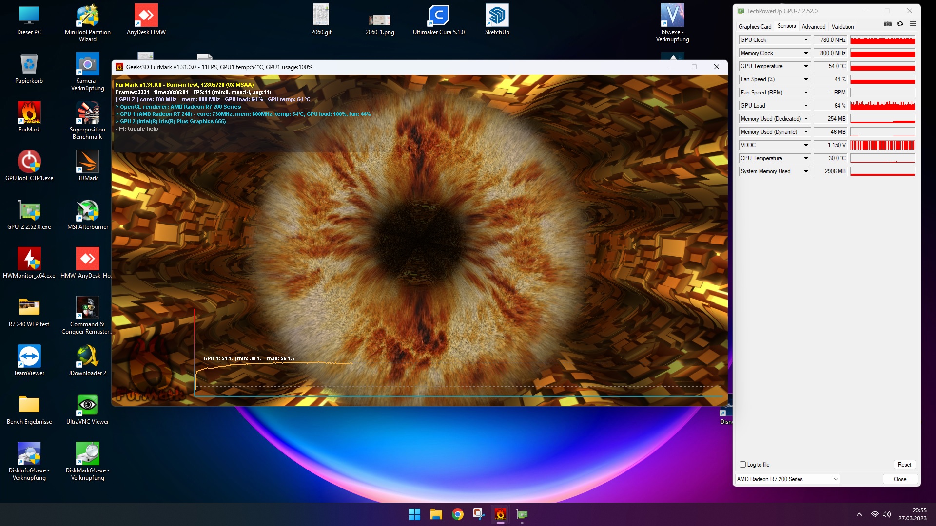936x526 pixels.
Task: Click the GPU-Z screenshot camera icon
Action: point(888,24)
